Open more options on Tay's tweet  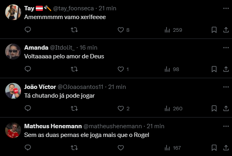click(226, 8)
